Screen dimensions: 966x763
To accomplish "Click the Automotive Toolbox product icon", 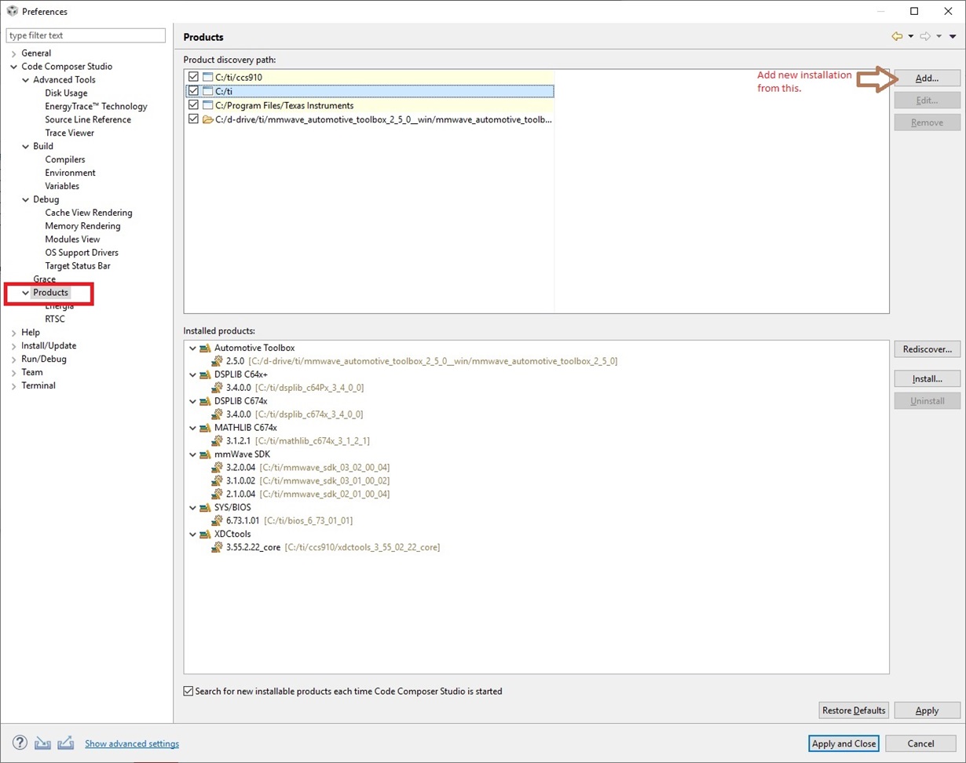I will (205, 348).
